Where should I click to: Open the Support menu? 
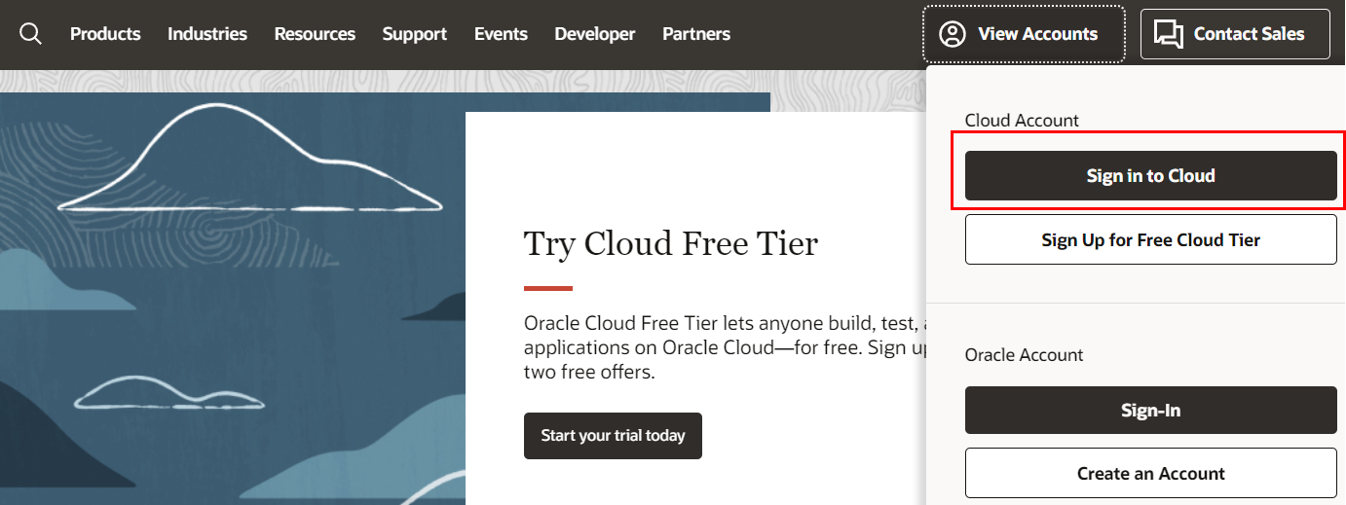pyautogui.click(x=415, y=34)
